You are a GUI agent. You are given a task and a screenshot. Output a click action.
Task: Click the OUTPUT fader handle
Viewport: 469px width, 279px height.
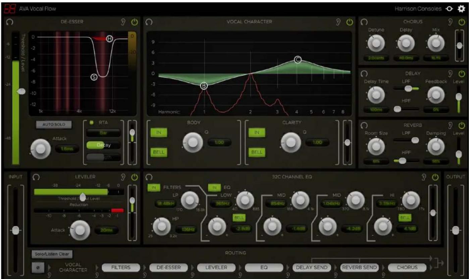click(x=455, y=230)
